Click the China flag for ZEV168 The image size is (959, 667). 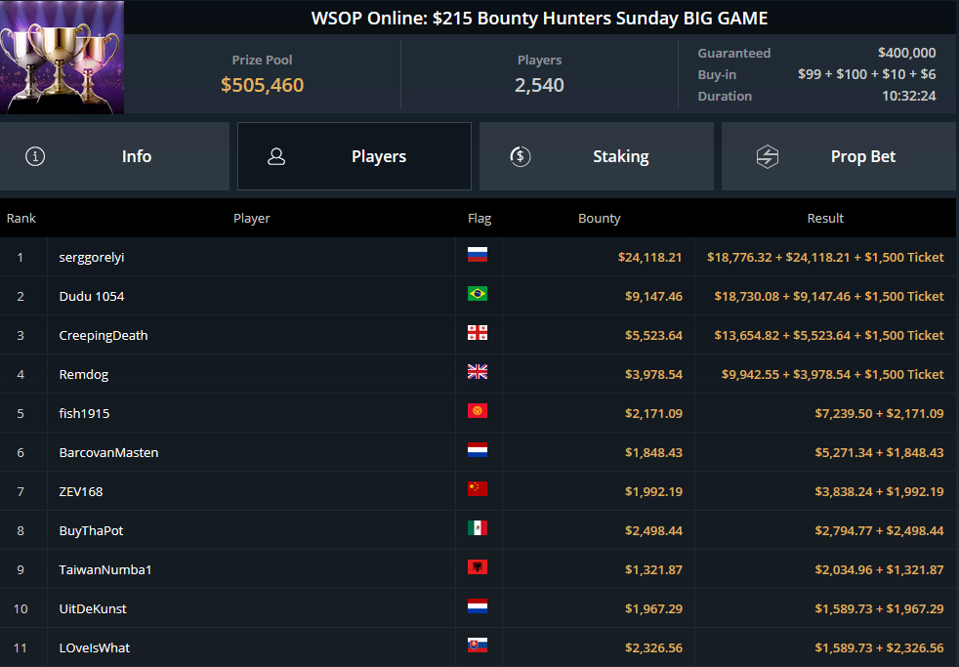[x=477, y=489]
